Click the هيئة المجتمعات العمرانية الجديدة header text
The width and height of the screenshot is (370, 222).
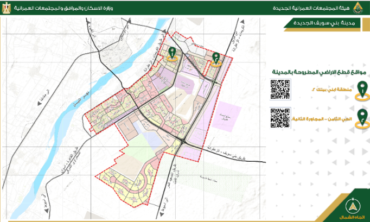tap(311, 8)
